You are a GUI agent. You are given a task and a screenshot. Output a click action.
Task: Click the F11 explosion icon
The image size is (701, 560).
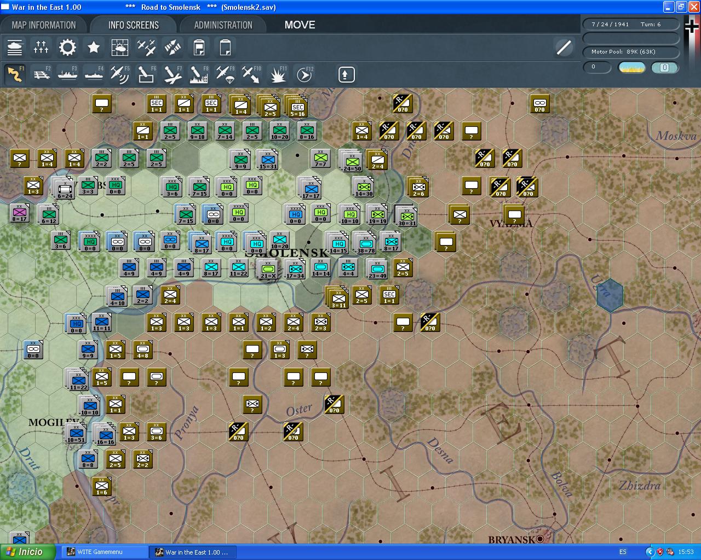[x=278, y=74]
